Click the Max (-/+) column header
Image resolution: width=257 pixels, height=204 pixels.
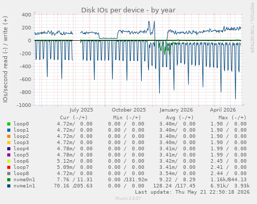pyautogui.click(x=233, y=118)
